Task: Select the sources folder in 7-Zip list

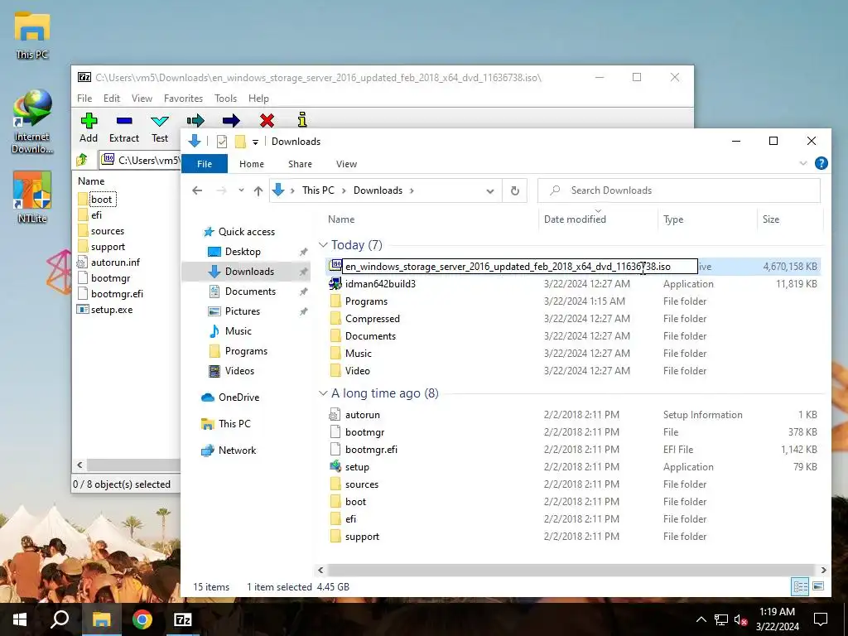Action: coord(107,231)
